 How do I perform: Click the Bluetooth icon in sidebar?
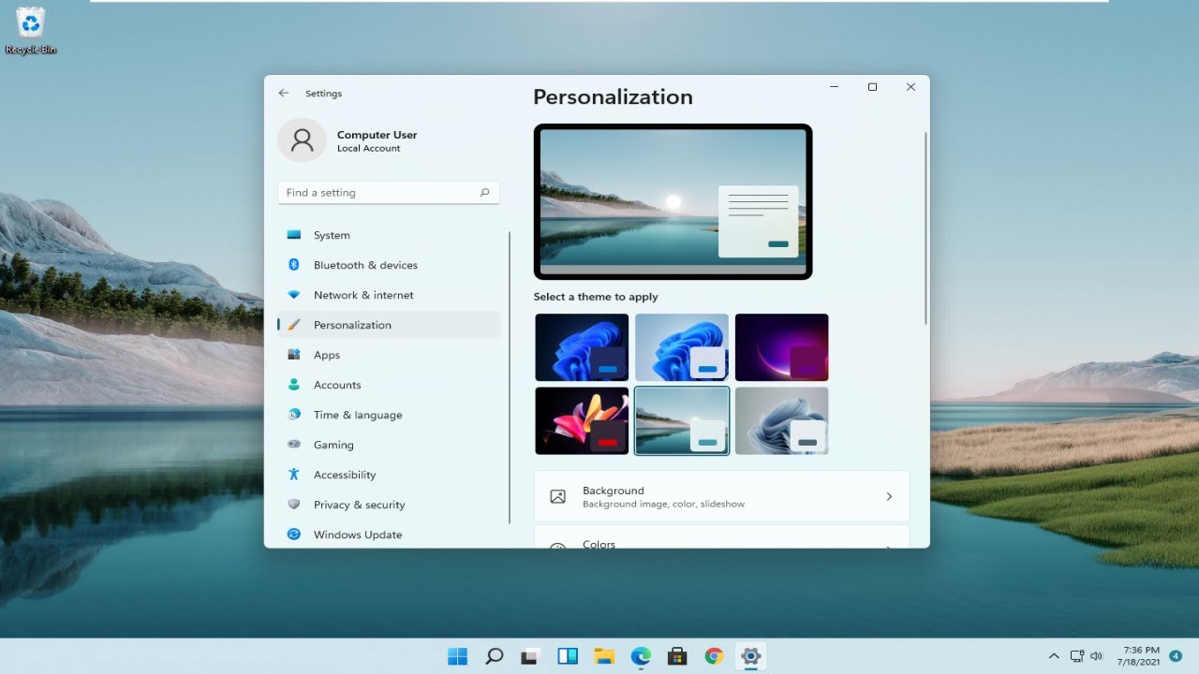[x=294, y=265]
